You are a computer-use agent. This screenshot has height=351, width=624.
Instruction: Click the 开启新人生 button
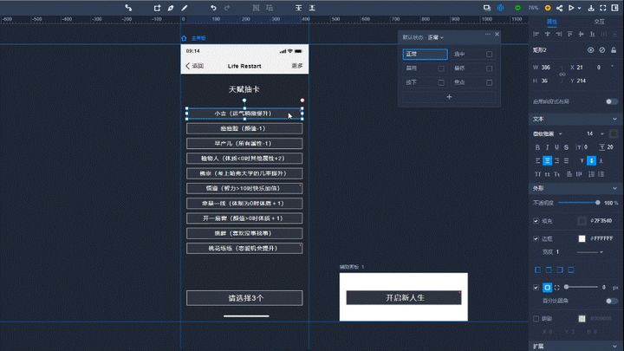pos(404,297)
